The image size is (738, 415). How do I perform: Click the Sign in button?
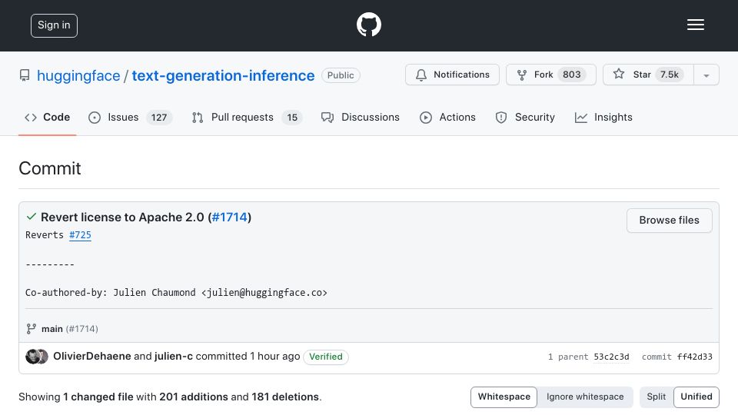click(54, 25)
